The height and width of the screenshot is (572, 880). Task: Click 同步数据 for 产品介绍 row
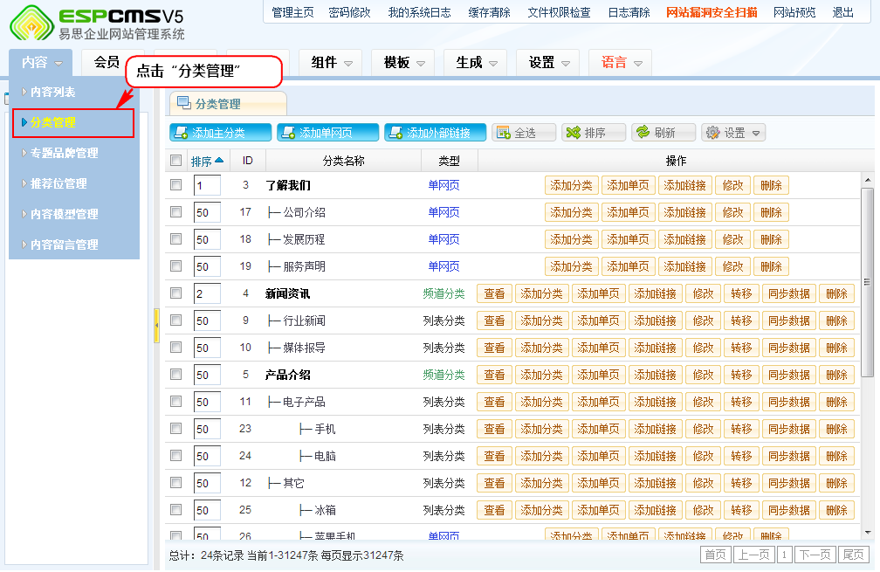(x=789, y=375)
